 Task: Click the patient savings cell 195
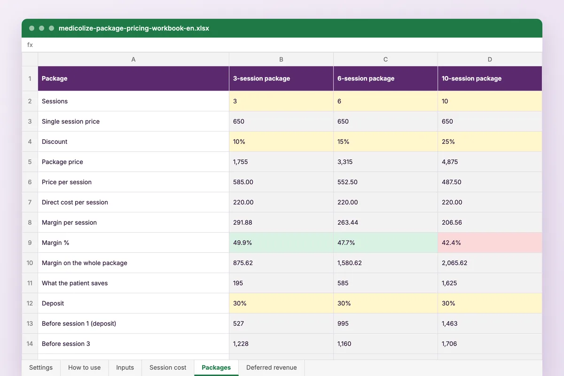pos(281,283)
